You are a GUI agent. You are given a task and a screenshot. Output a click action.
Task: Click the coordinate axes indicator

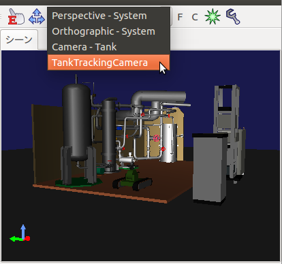[x=20, y=233]
